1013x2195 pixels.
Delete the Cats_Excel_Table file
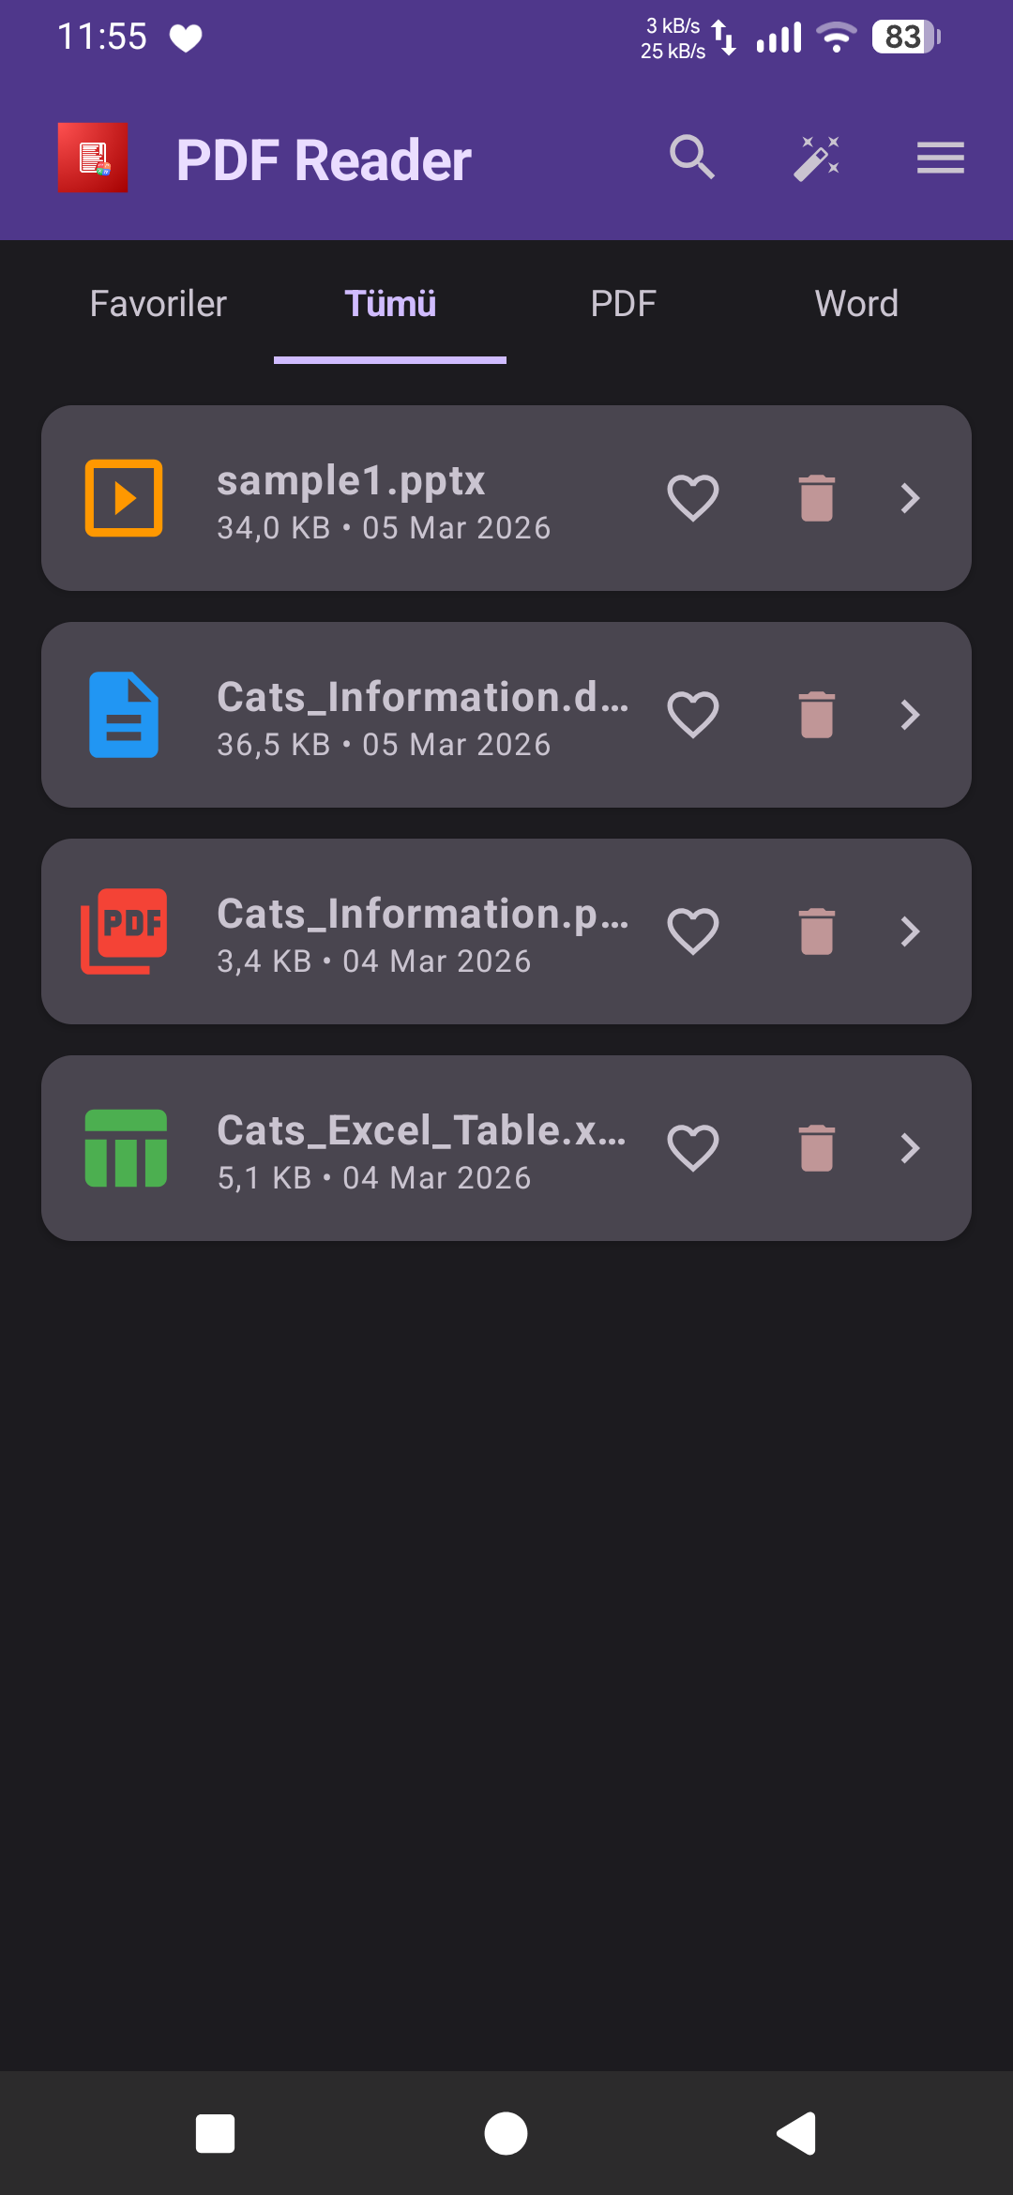point(817,1148)
